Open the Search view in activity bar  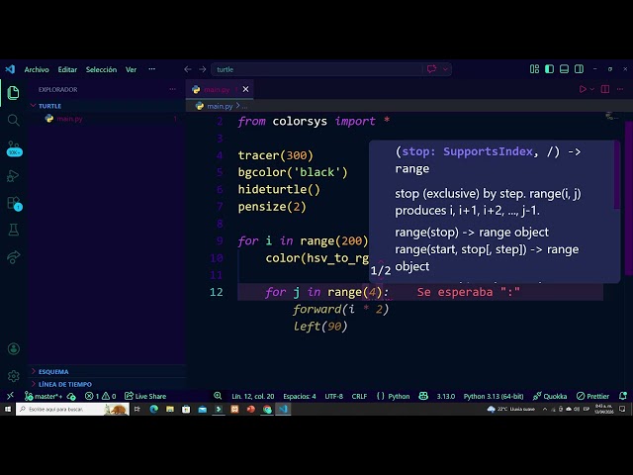click(x=13, y=120)
